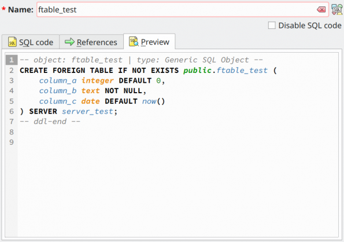Viewport: 344px width, 242px height.
Task: Click line number 9 in the gutter
Action: click(12, 142)
